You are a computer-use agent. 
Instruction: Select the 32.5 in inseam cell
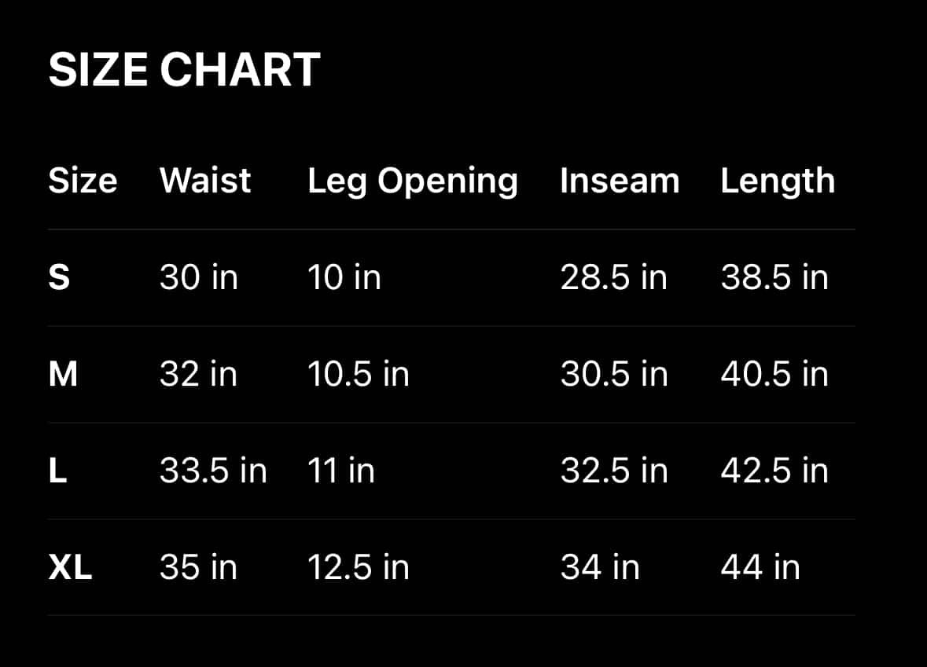[x=614, y=471]
